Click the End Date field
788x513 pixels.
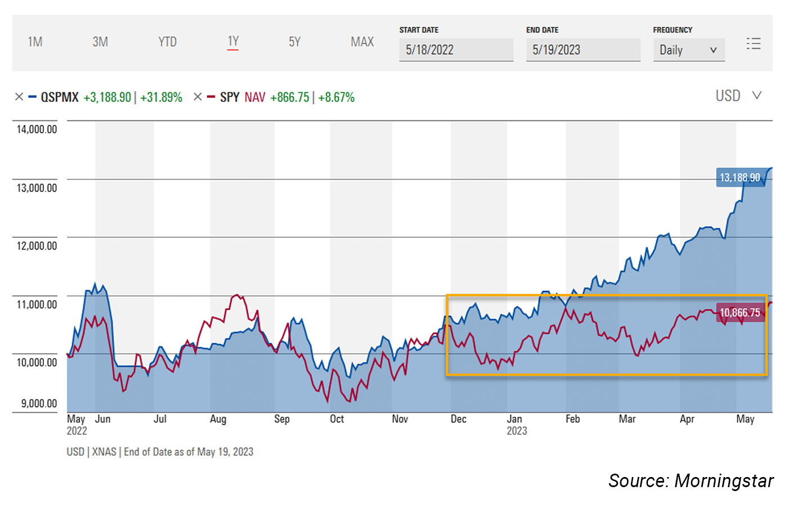[x=583, y=50]
